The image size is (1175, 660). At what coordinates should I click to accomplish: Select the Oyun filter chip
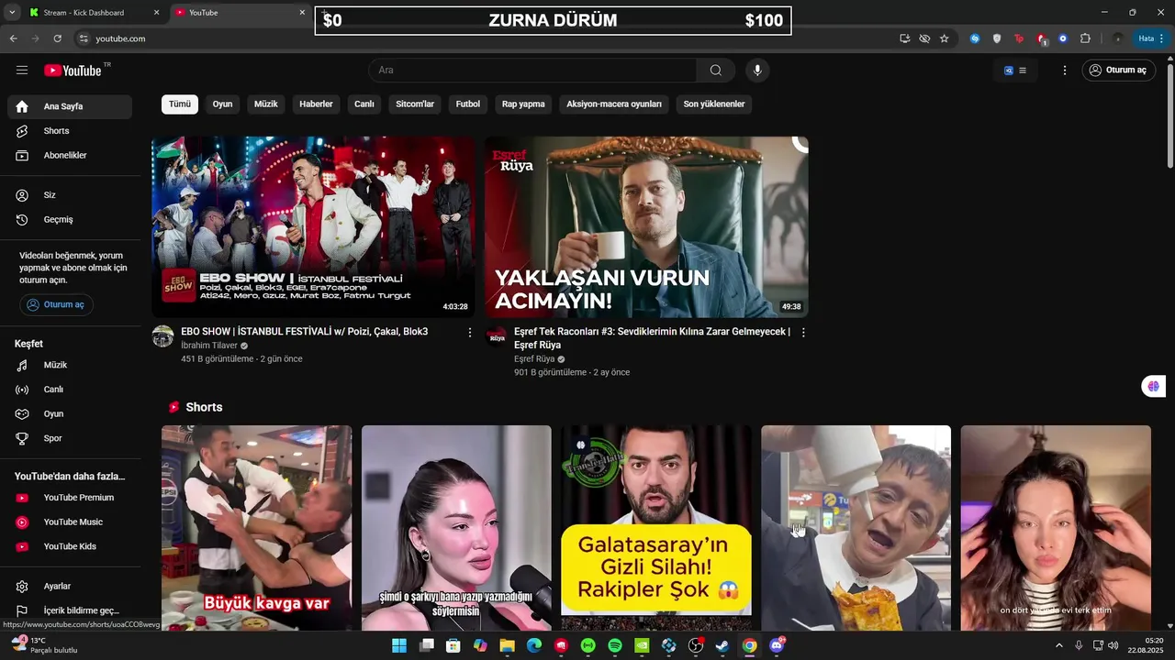pos(222,104)
